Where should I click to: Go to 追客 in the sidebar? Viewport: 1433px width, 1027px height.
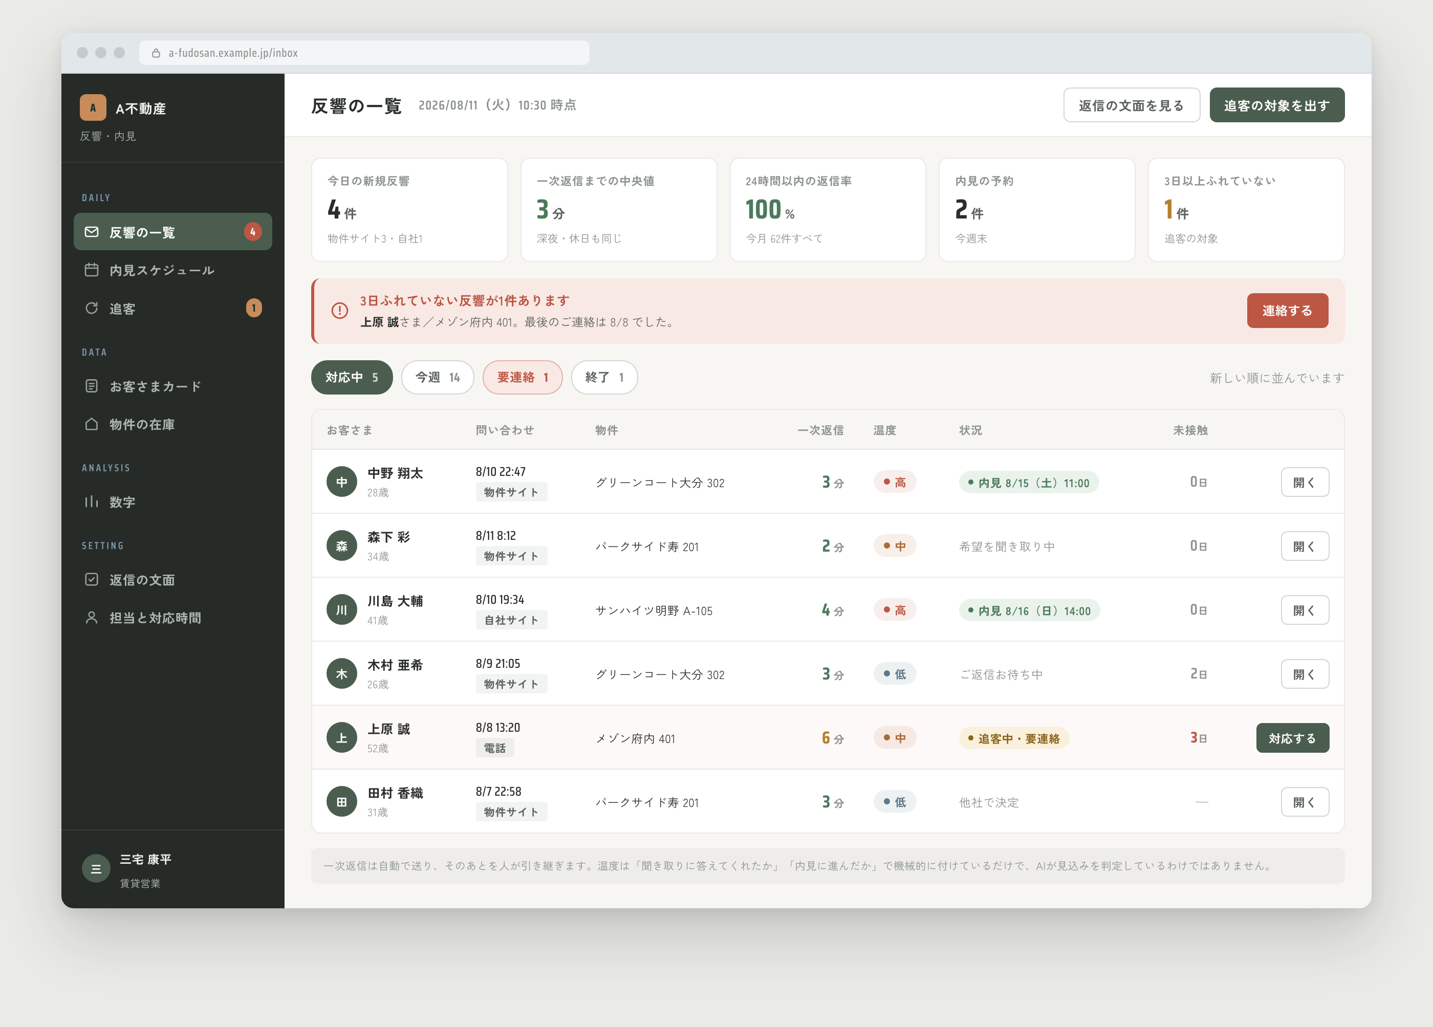[x=172, y=308]
